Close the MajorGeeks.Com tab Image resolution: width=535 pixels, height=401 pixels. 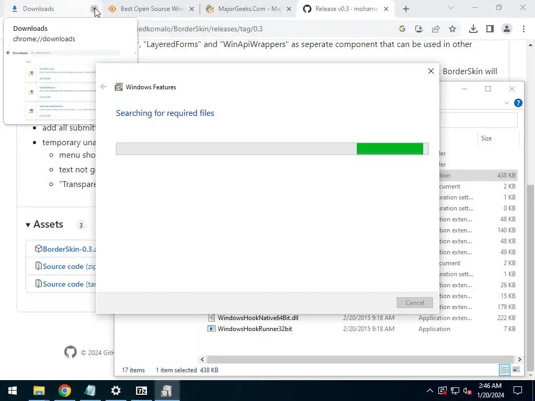coord(289,9)
